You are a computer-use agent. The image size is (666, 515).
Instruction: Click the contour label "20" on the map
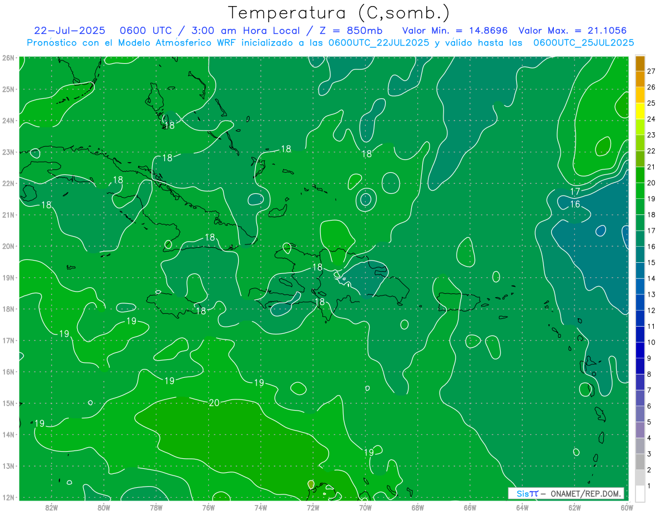pos(214,403)
